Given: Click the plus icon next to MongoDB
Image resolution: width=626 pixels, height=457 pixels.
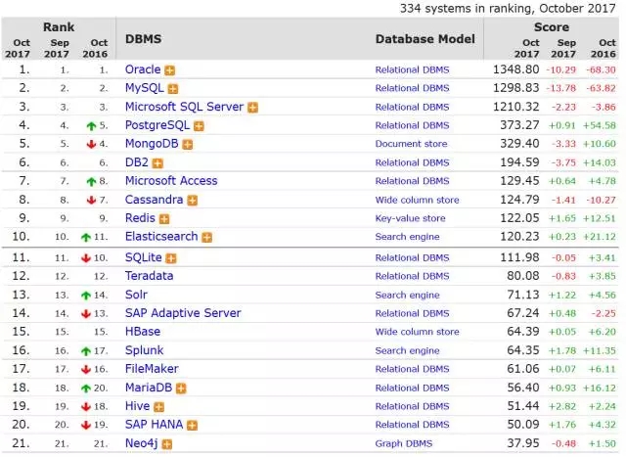Looking at the screenshot, I should click(188, 145).
